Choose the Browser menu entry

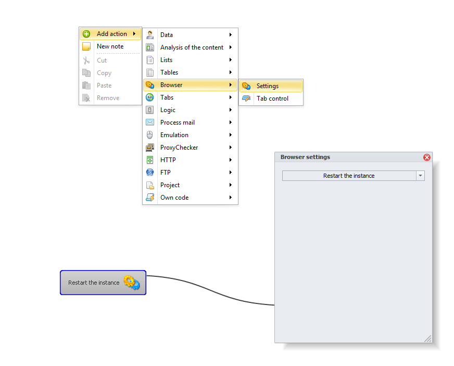(190, 84)
